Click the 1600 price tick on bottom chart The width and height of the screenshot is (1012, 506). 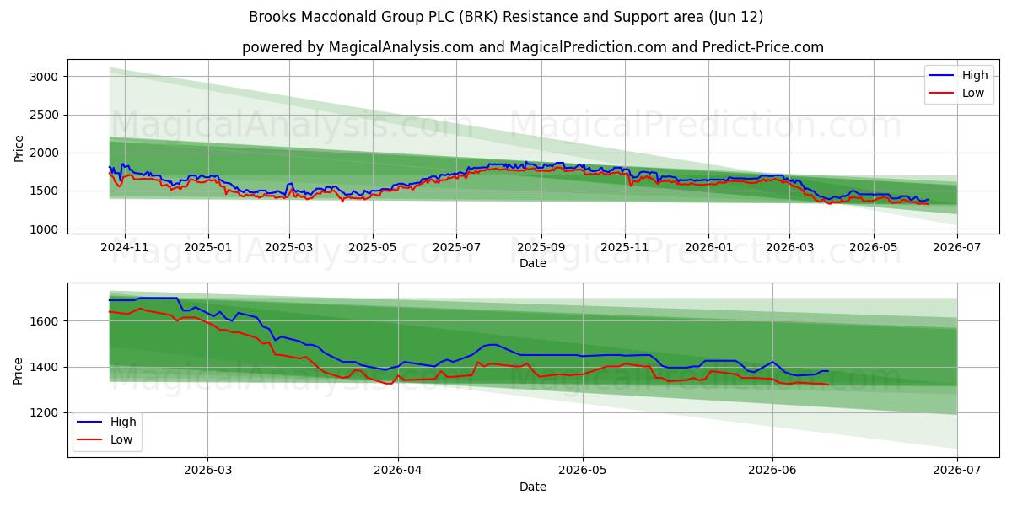[x=44, y=321]
